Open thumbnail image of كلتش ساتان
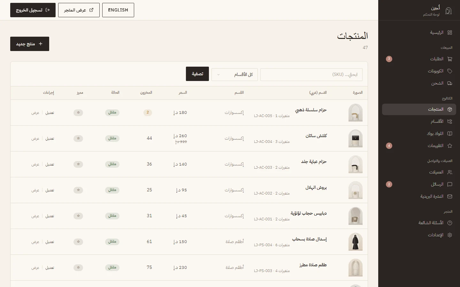This screenshot has width=460, height=287. (x=356, y=138)
